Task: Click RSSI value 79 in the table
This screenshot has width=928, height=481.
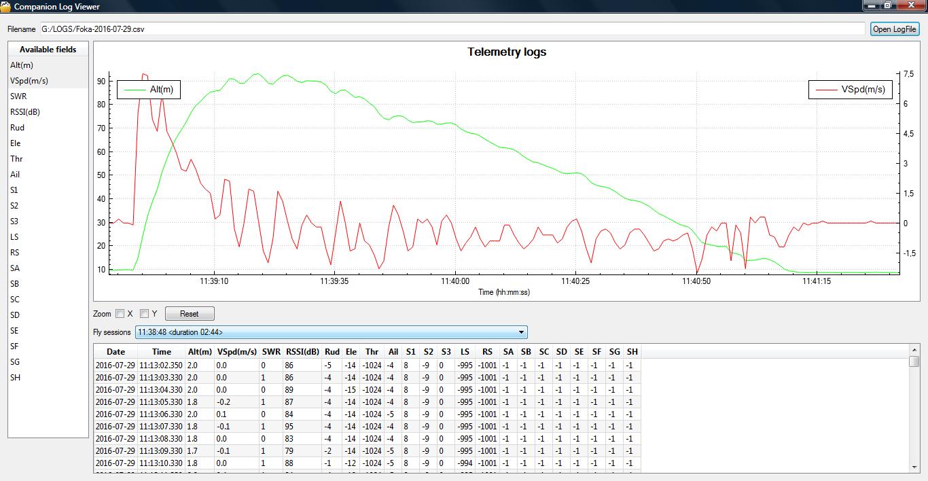Action: [x=302, y=450]
